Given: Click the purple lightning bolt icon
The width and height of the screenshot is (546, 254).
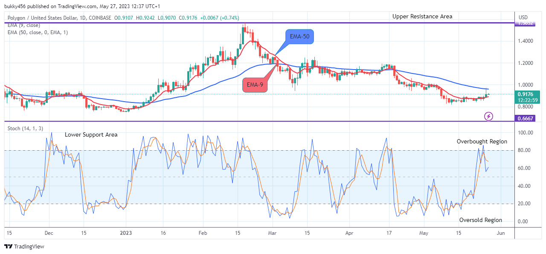Looking at the screenshot, I should tap(489, 116).
